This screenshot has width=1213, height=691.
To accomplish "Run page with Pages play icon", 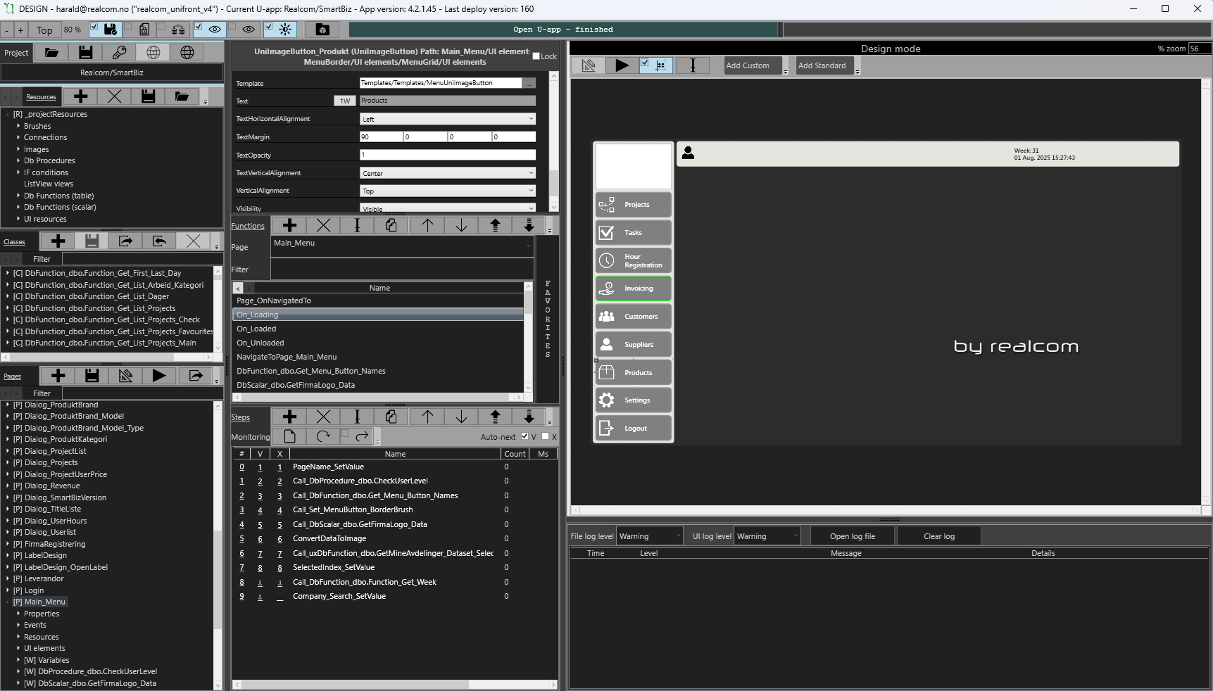I will (x=159, y=376).
